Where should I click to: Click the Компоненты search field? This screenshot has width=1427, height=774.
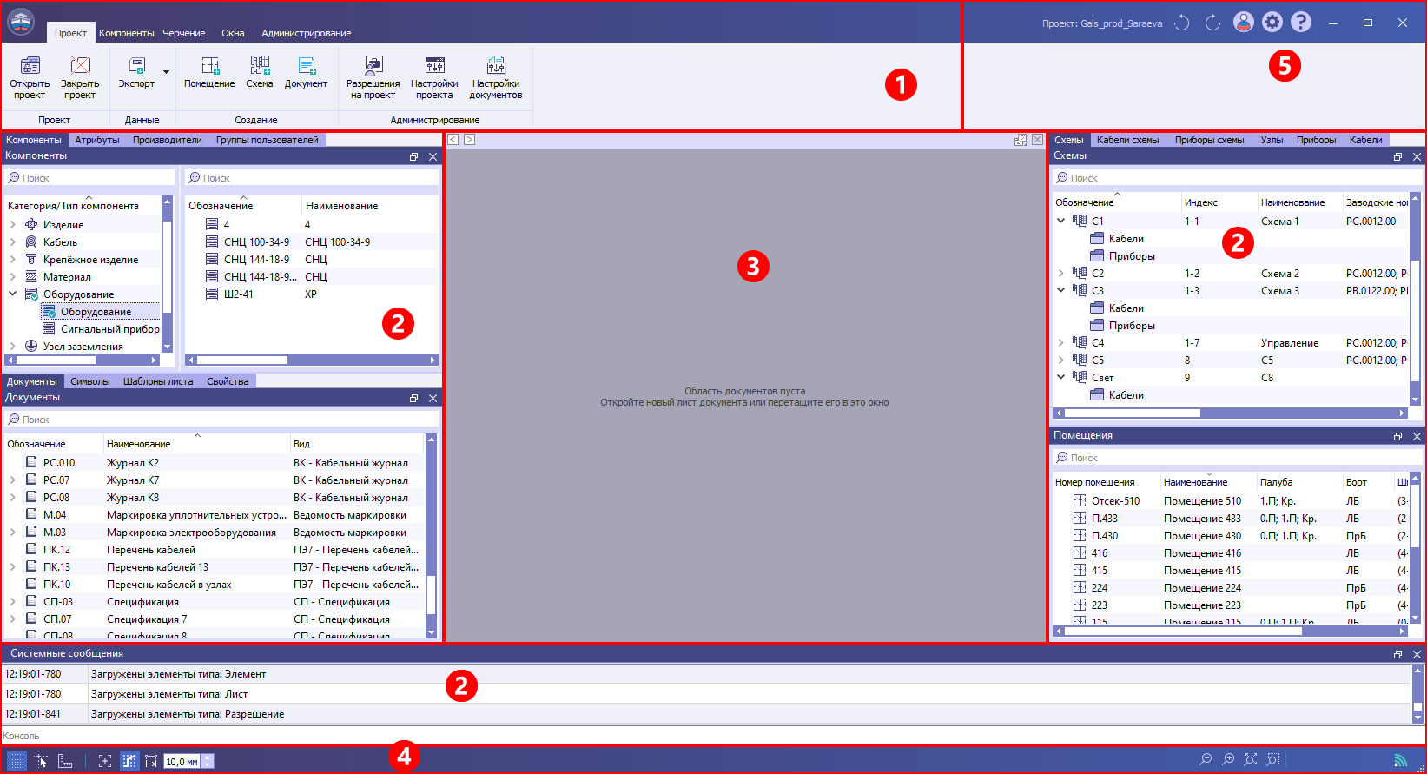(x=89, y=177)
